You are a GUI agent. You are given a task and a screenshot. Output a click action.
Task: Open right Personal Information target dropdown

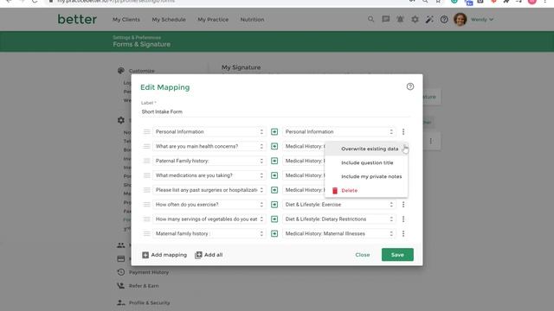point(338,132)
